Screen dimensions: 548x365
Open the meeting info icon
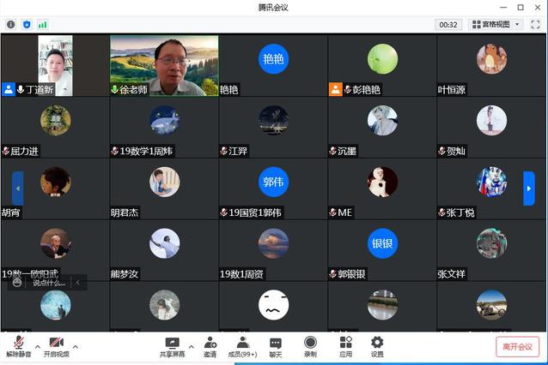pyautogui.click(x=11, y=25)
